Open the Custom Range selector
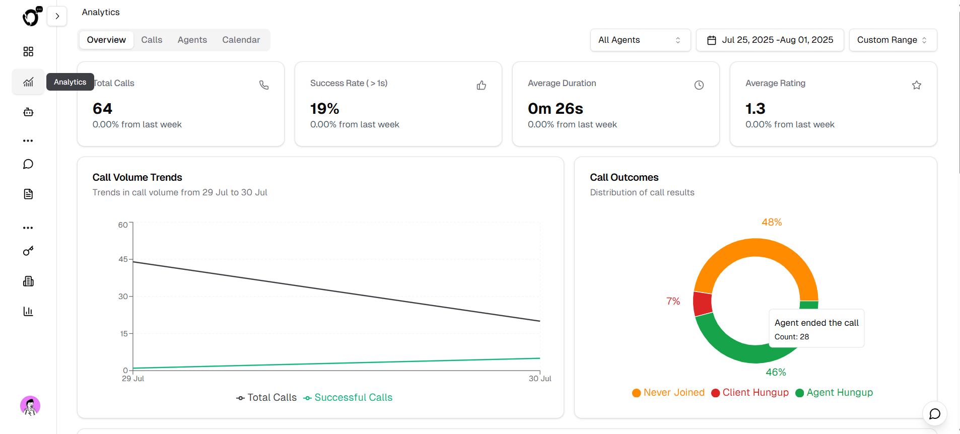 (x=893, y=40)
